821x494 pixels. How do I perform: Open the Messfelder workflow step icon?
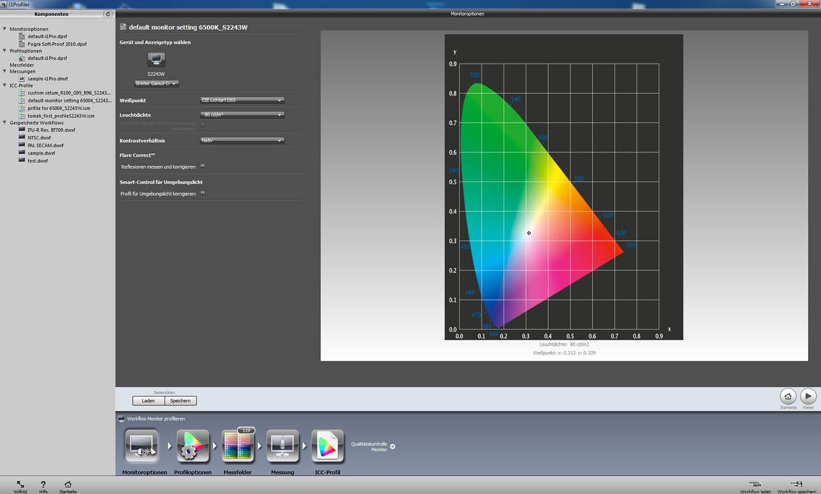pos(238,446)
